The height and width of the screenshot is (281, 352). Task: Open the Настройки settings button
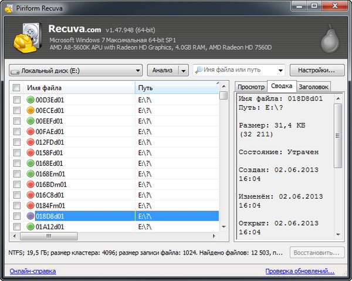(316, 71)
